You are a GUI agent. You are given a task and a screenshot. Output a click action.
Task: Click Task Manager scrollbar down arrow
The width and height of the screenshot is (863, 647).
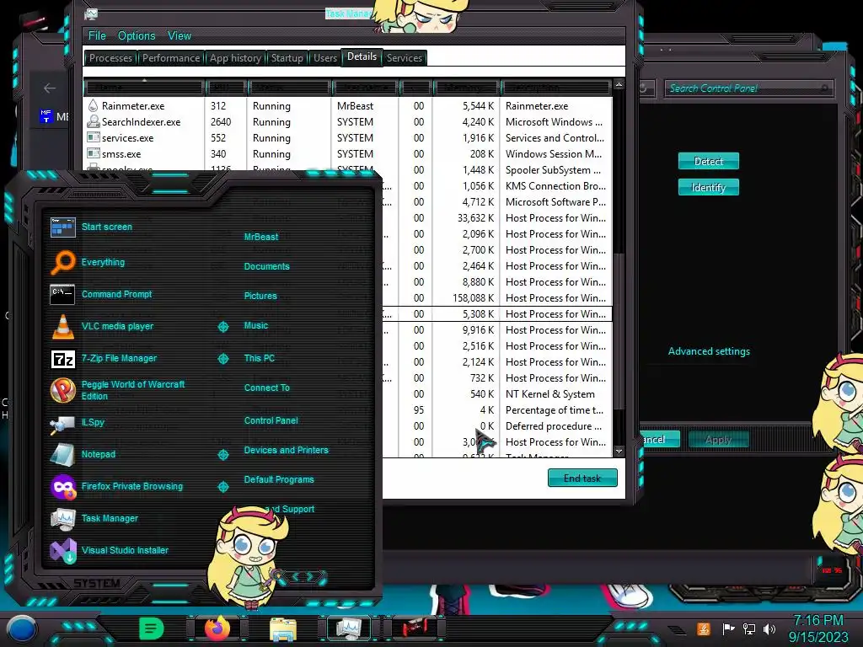click(x=619, y=452)
